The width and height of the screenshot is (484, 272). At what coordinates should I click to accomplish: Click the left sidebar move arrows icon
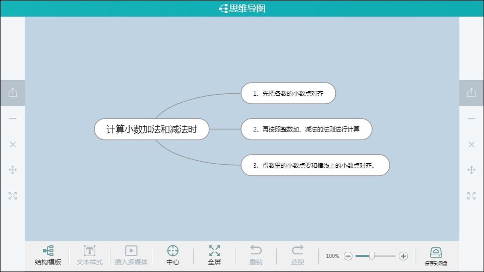[x=13, y=170]
